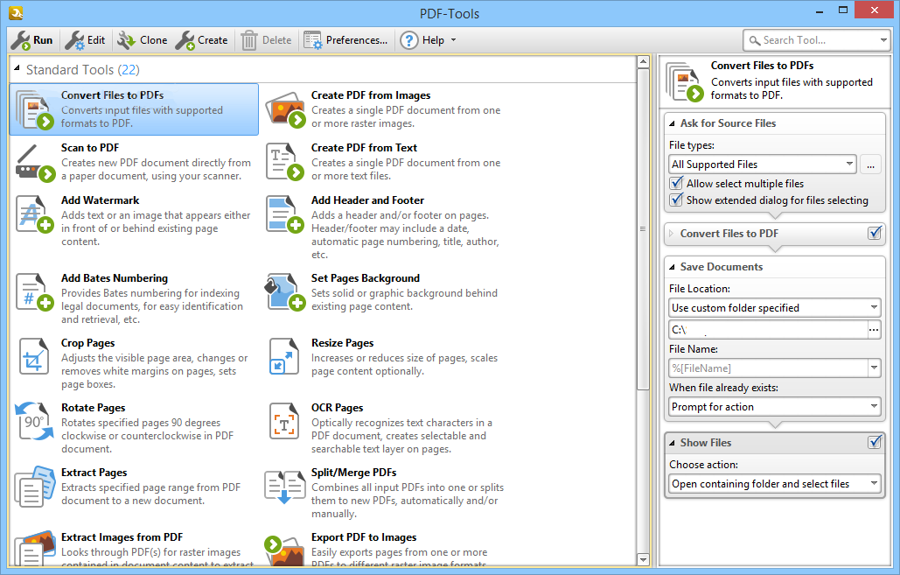This screenshot has width=900, height=575.
Task: Select the Crop Pages tool
Action: click(x=34, y=356)
